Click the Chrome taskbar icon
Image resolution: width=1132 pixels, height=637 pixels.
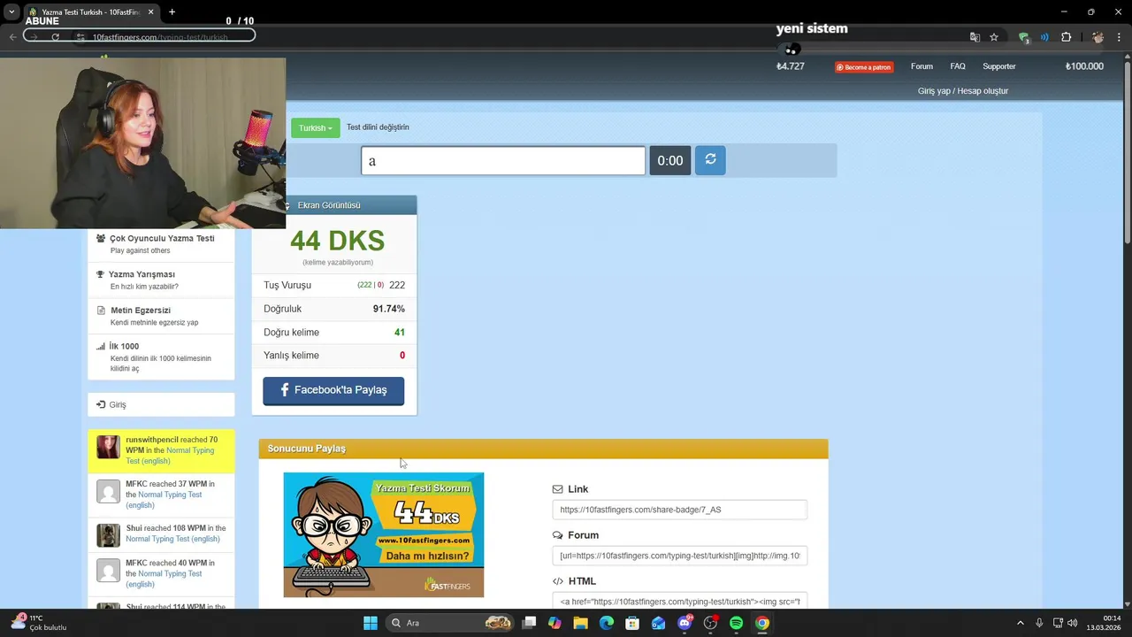tap(762, 623)
